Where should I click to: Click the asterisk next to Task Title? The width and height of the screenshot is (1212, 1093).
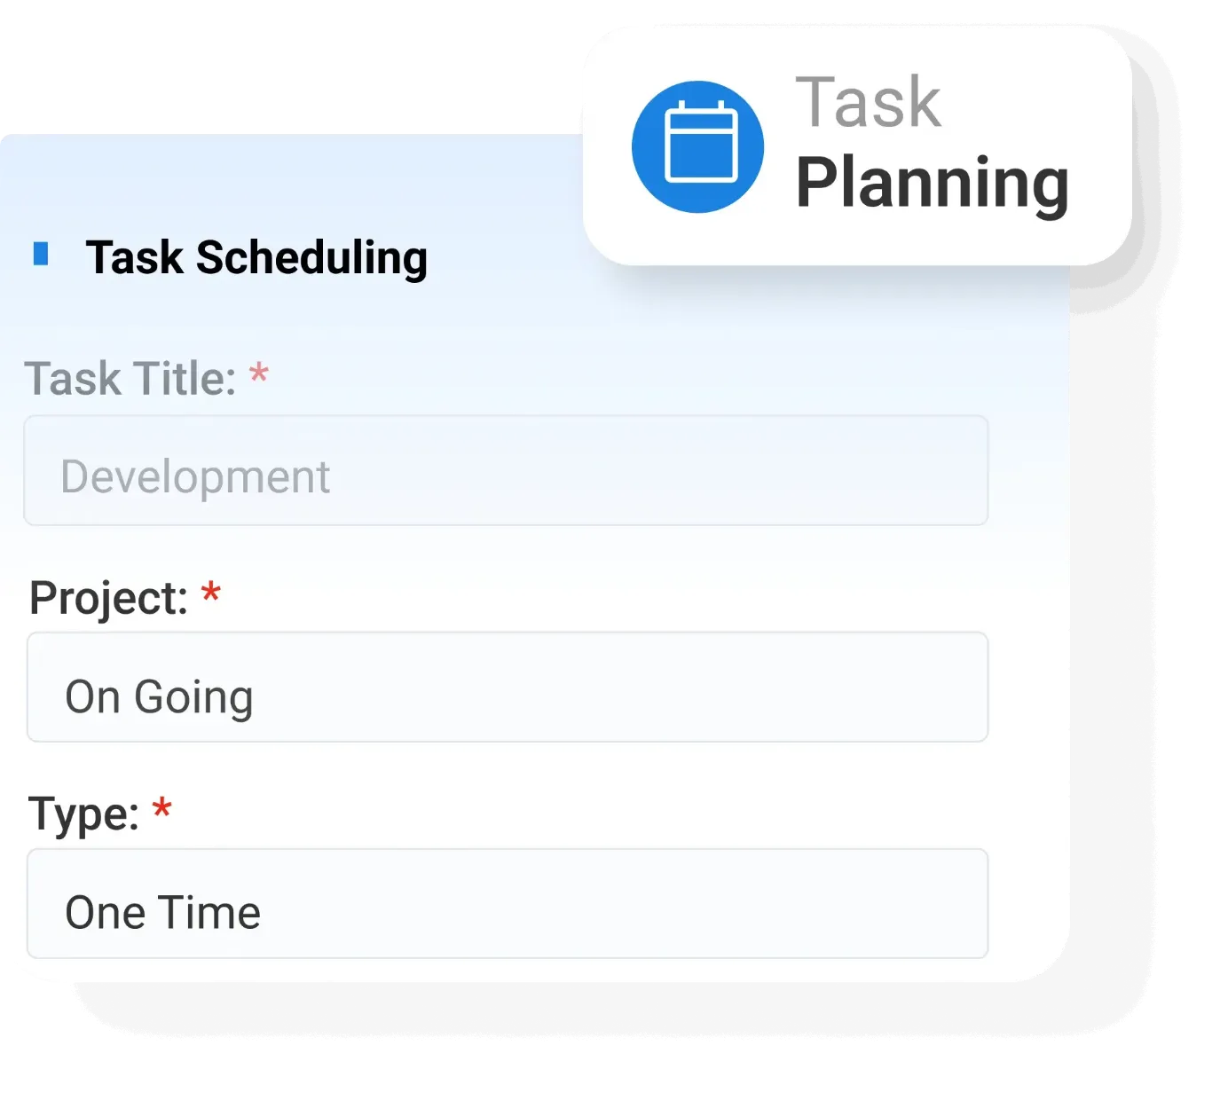(x=258, y=374)
